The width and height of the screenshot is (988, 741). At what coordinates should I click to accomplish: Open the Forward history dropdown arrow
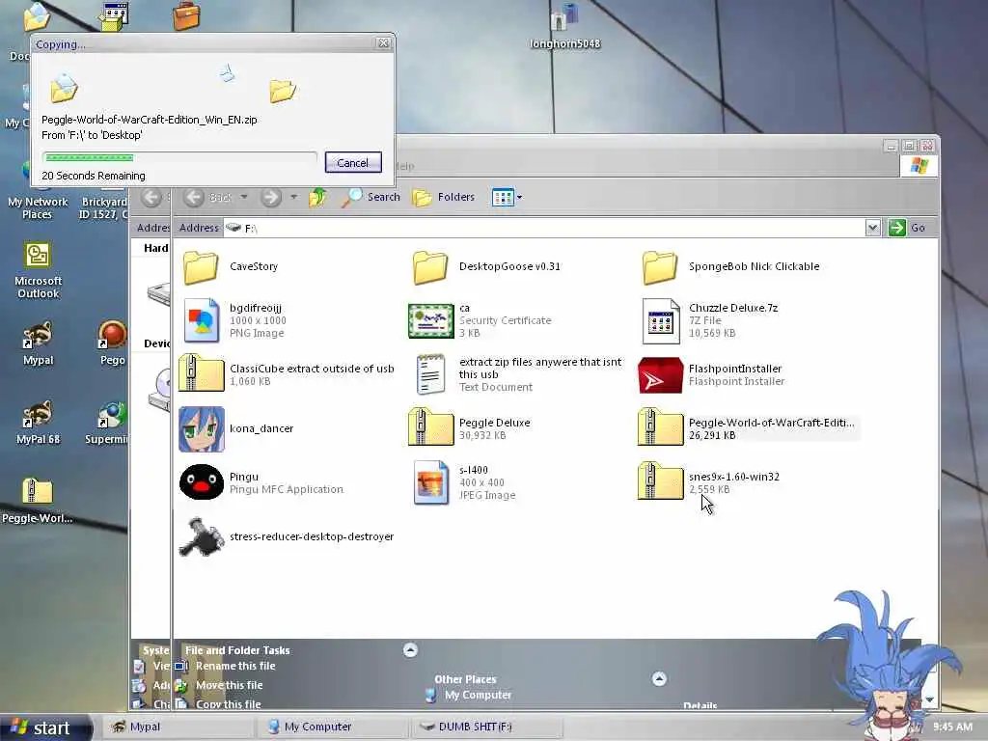pos(293,197)
